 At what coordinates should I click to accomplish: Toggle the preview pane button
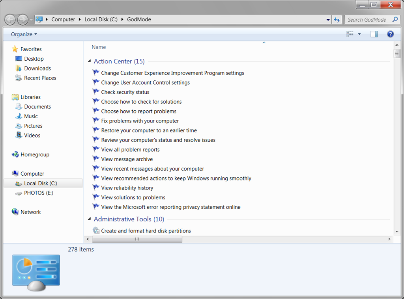374,34
